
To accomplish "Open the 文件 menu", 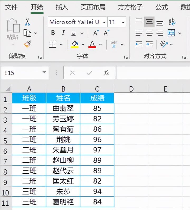I will tap(11, 7).
